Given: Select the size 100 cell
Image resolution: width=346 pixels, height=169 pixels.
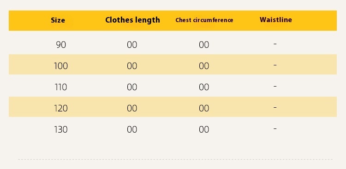Looking at the screenshot, I should tap(61, 66).
